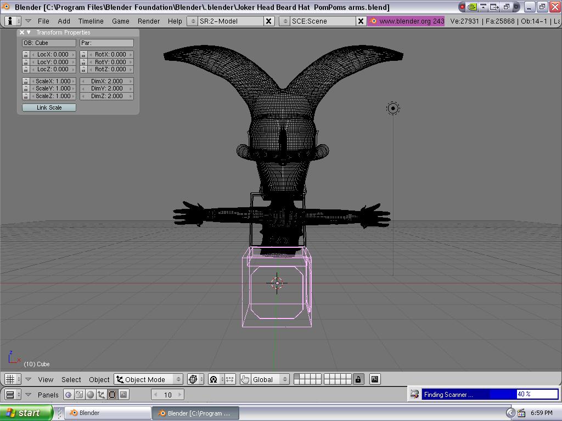This screenshot has width=562, height=421.
Task: Open the Windows start button
Action: click(x=26, y=413)
